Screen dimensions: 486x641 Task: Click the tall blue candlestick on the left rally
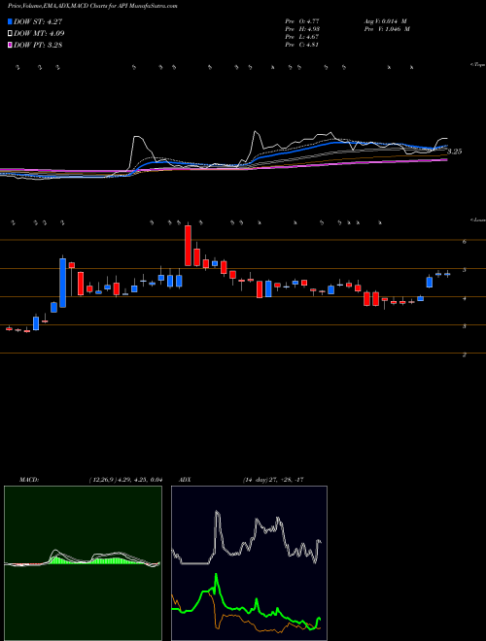(x=62, y=283)
